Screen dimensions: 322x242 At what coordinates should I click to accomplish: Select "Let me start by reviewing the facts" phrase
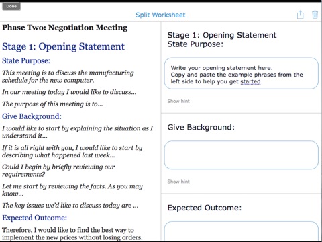tap(72, 190)
